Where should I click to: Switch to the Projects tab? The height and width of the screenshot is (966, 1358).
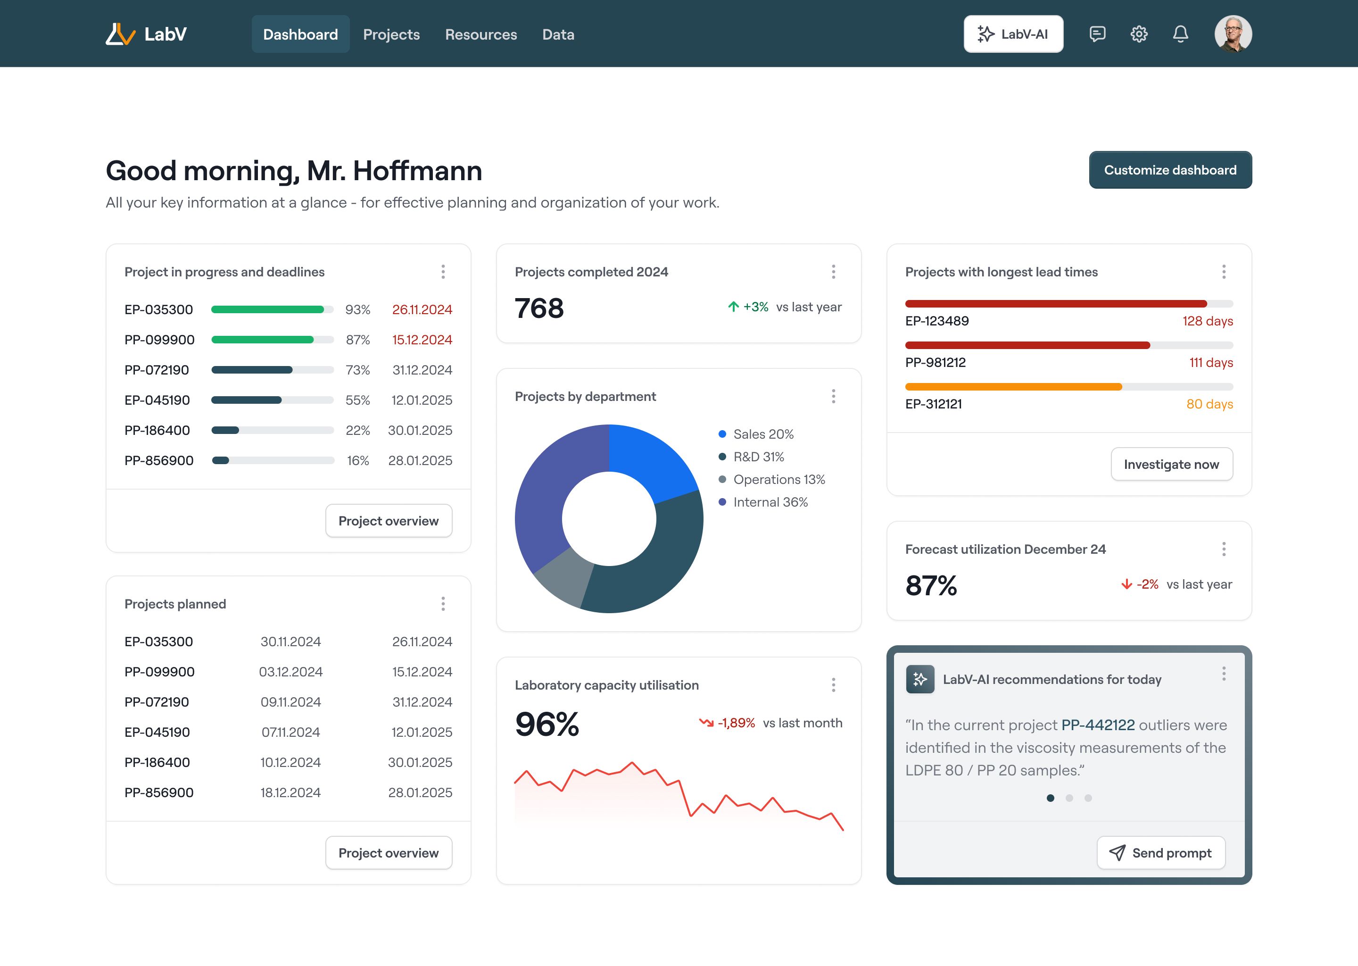(x=391, y=34)
